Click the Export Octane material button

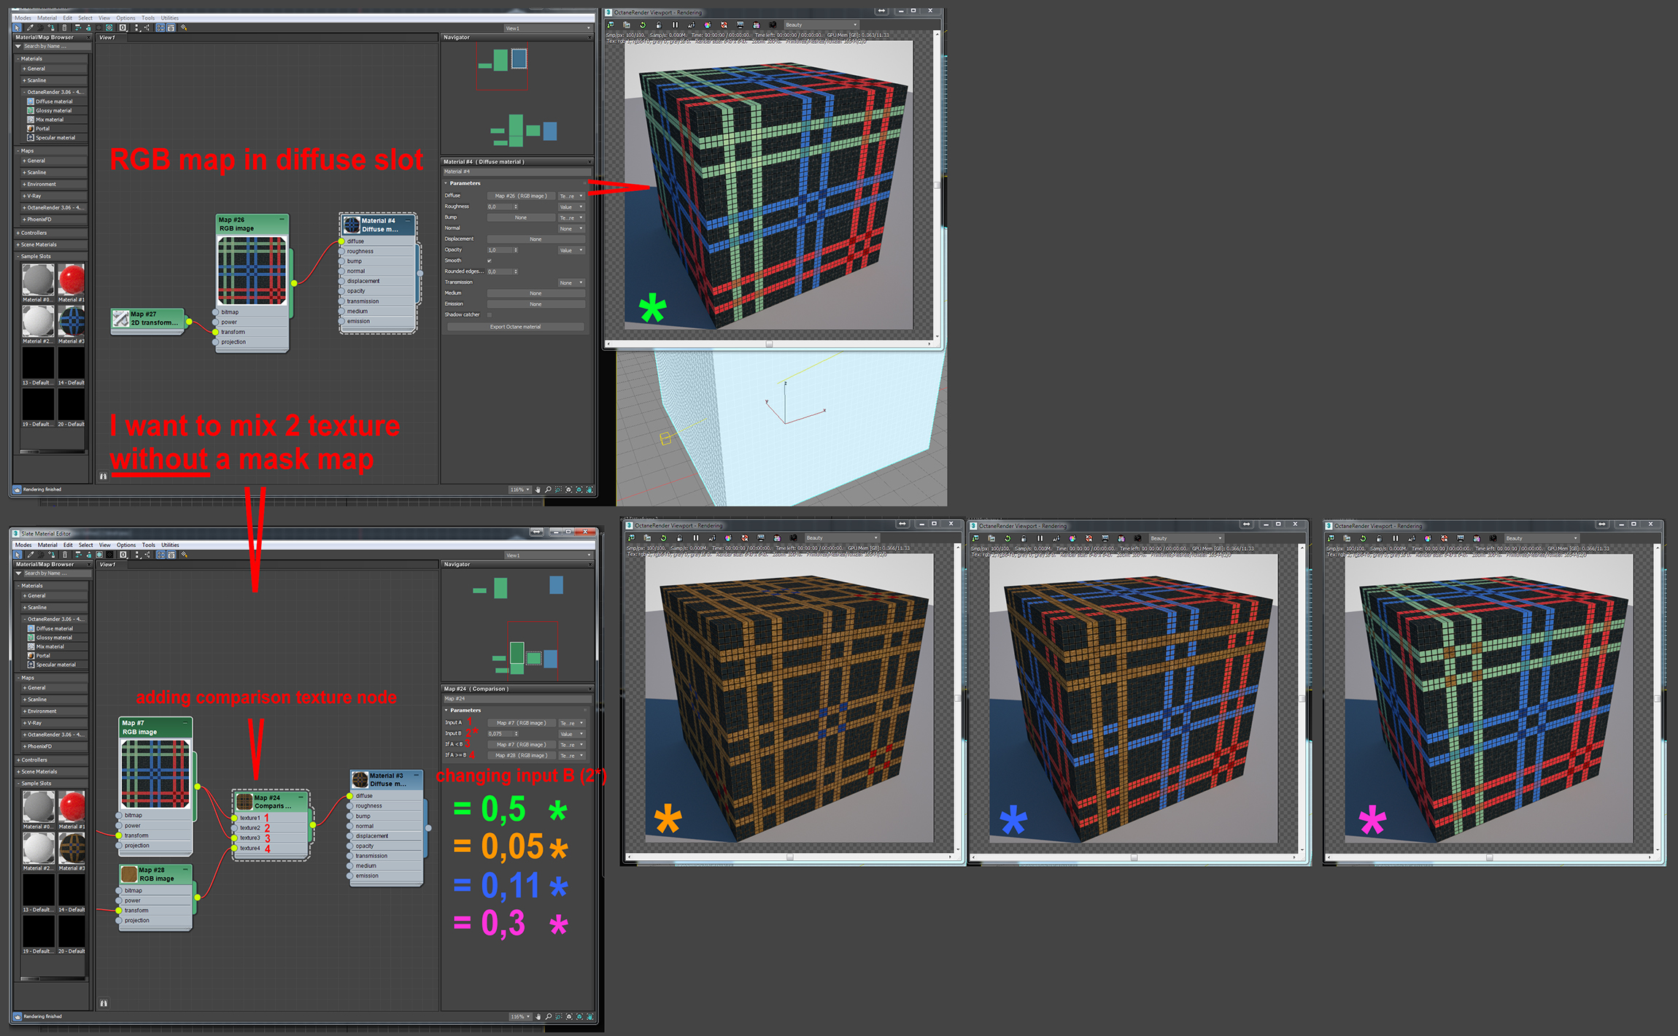point(515,326)
